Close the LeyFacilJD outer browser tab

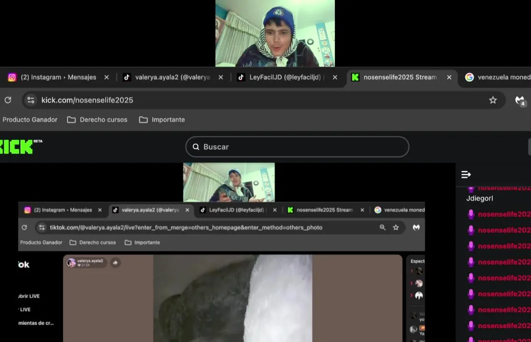pos(335,77)
